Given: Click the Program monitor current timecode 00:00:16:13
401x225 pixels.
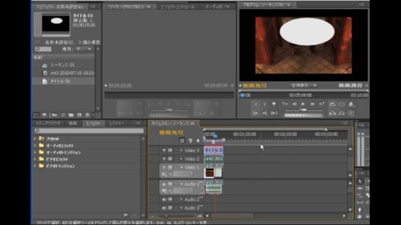Looking at the screenshot, I should [x=255, y=86].
